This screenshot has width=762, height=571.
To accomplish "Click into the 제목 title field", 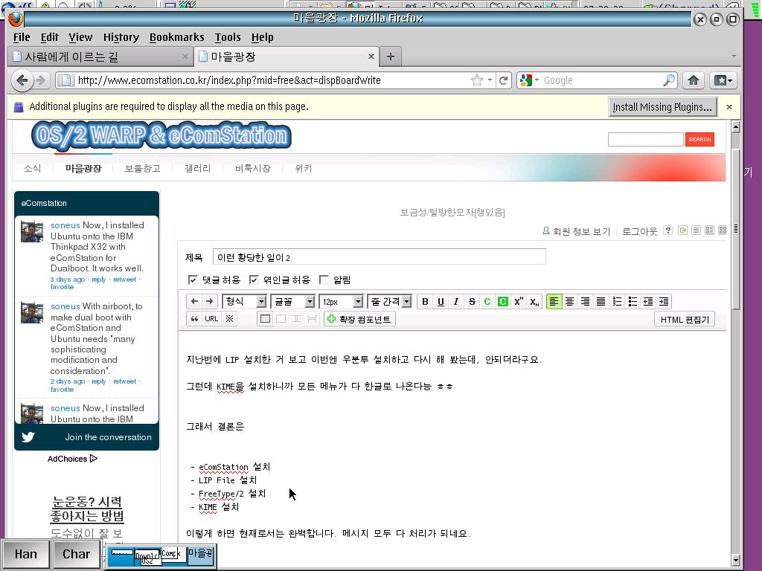I will tap(379, 257).
